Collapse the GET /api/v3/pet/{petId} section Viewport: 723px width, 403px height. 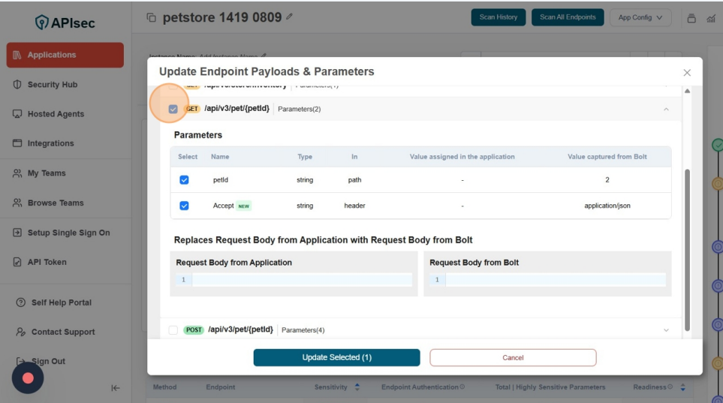pos(666,110)
